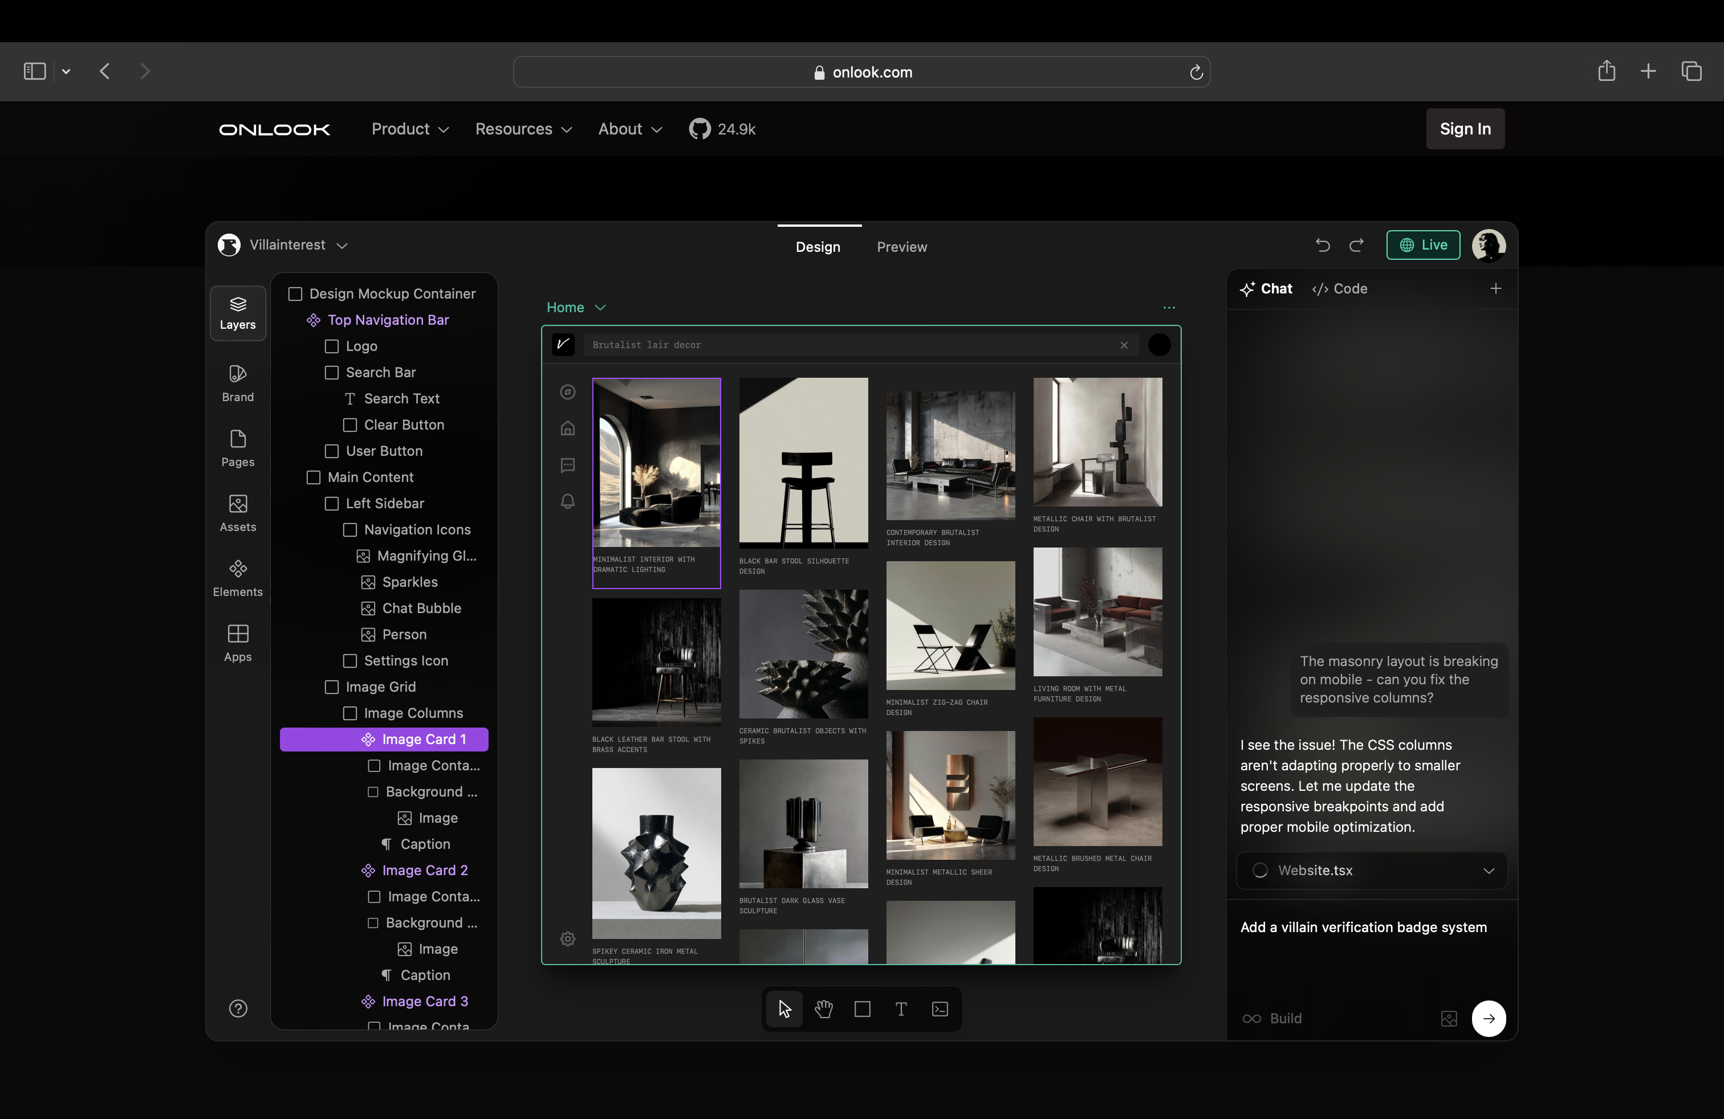Switch to the Code tab
This screenshot has width=1724, height=1119.
[1339, 289]
